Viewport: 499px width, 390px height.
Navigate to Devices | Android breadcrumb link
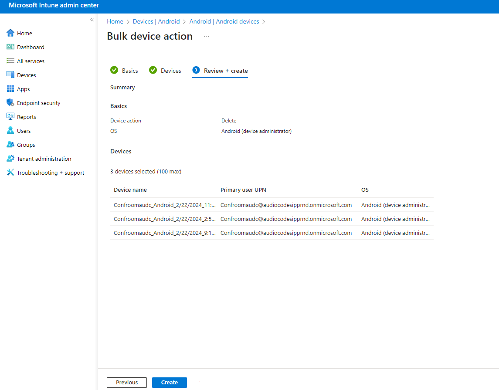coord(156,21)
